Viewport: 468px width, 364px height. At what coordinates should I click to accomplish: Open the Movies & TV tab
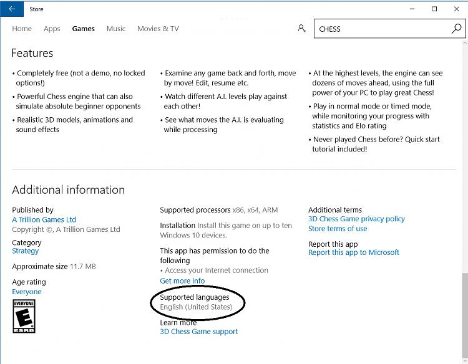pos(158,29)
